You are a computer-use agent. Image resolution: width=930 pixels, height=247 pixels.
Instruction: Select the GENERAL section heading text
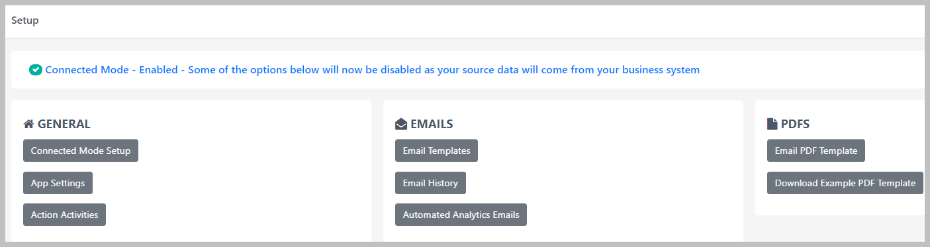pos(64,124)
